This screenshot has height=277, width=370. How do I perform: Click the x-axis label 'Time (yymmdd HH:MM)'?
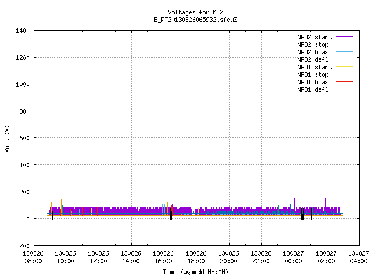(x=195, y=272)
